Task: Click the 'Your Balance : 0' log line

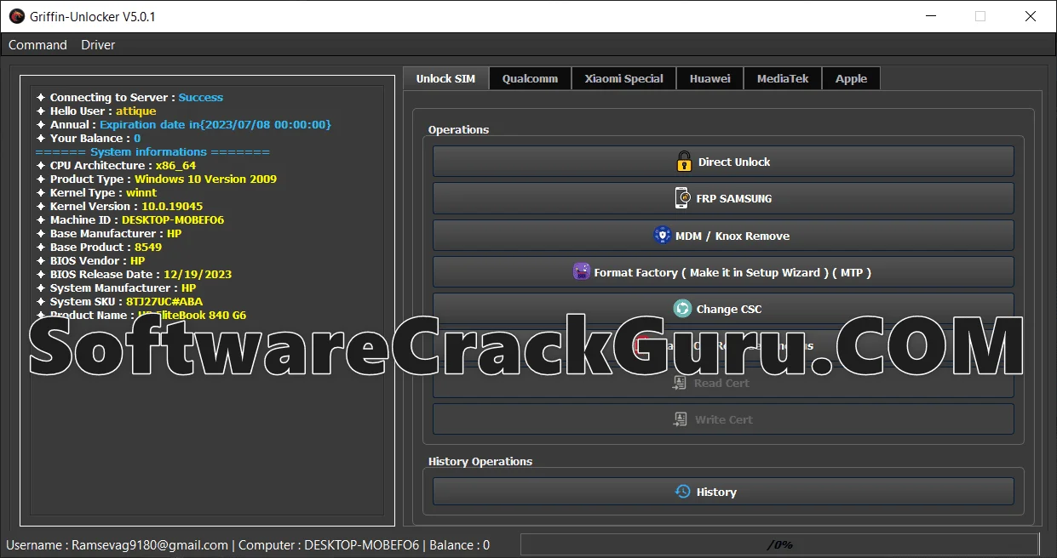Action: coord(89,139)
